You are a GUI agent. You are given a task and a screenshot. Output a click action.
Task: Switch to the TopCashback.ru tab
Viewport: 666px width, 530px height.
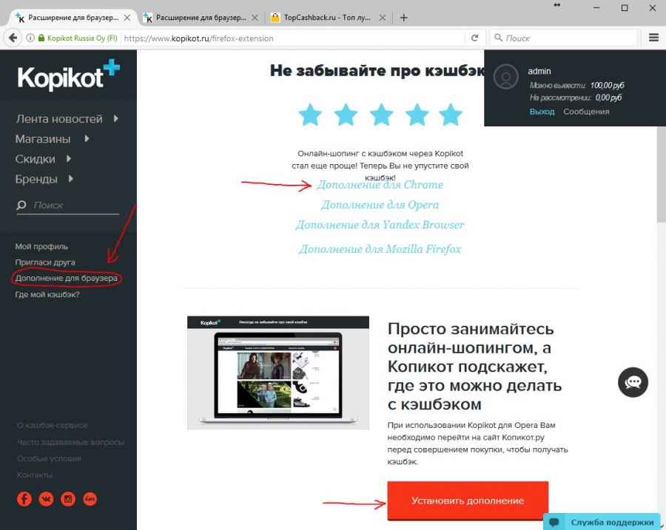click(327, 18)
